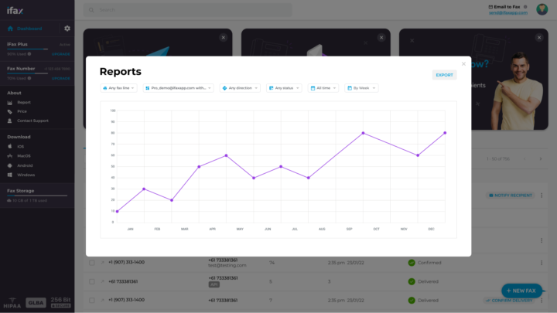Download the Windows app
Image resolution: width=557 pixels, height=313 pixels.
(x=21, y=175)
